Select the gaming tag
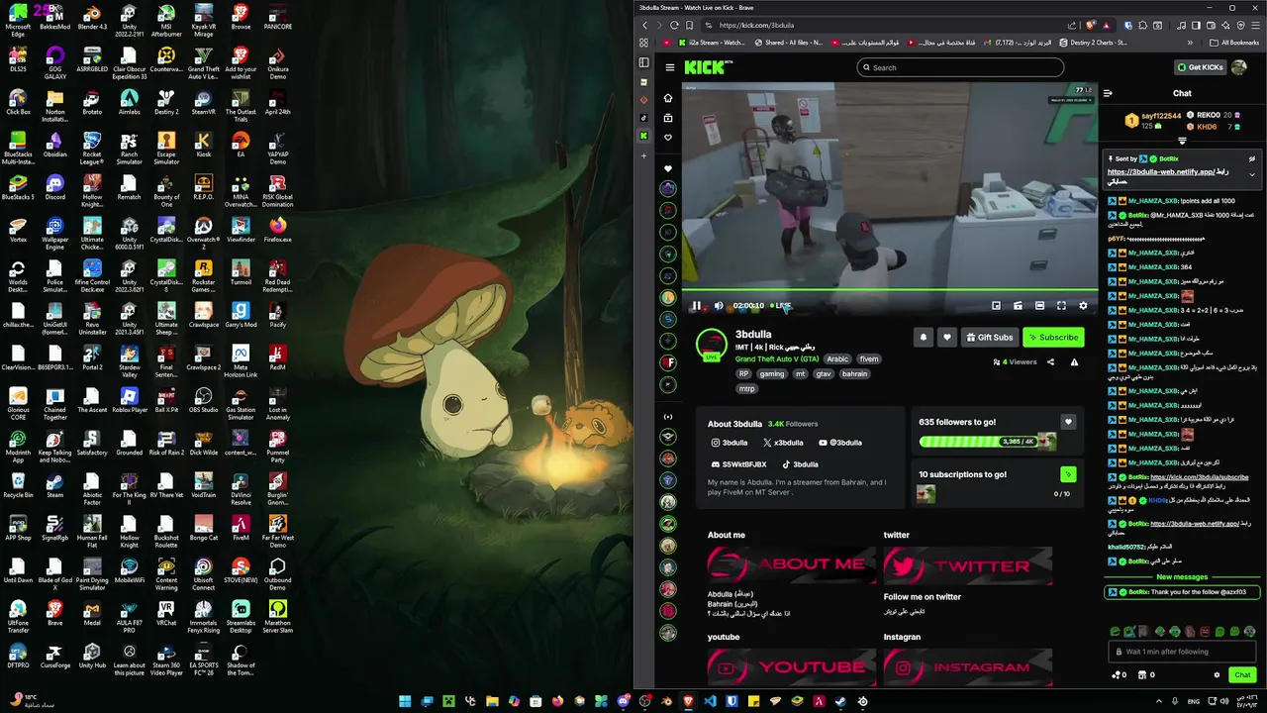 click(772, 374)
